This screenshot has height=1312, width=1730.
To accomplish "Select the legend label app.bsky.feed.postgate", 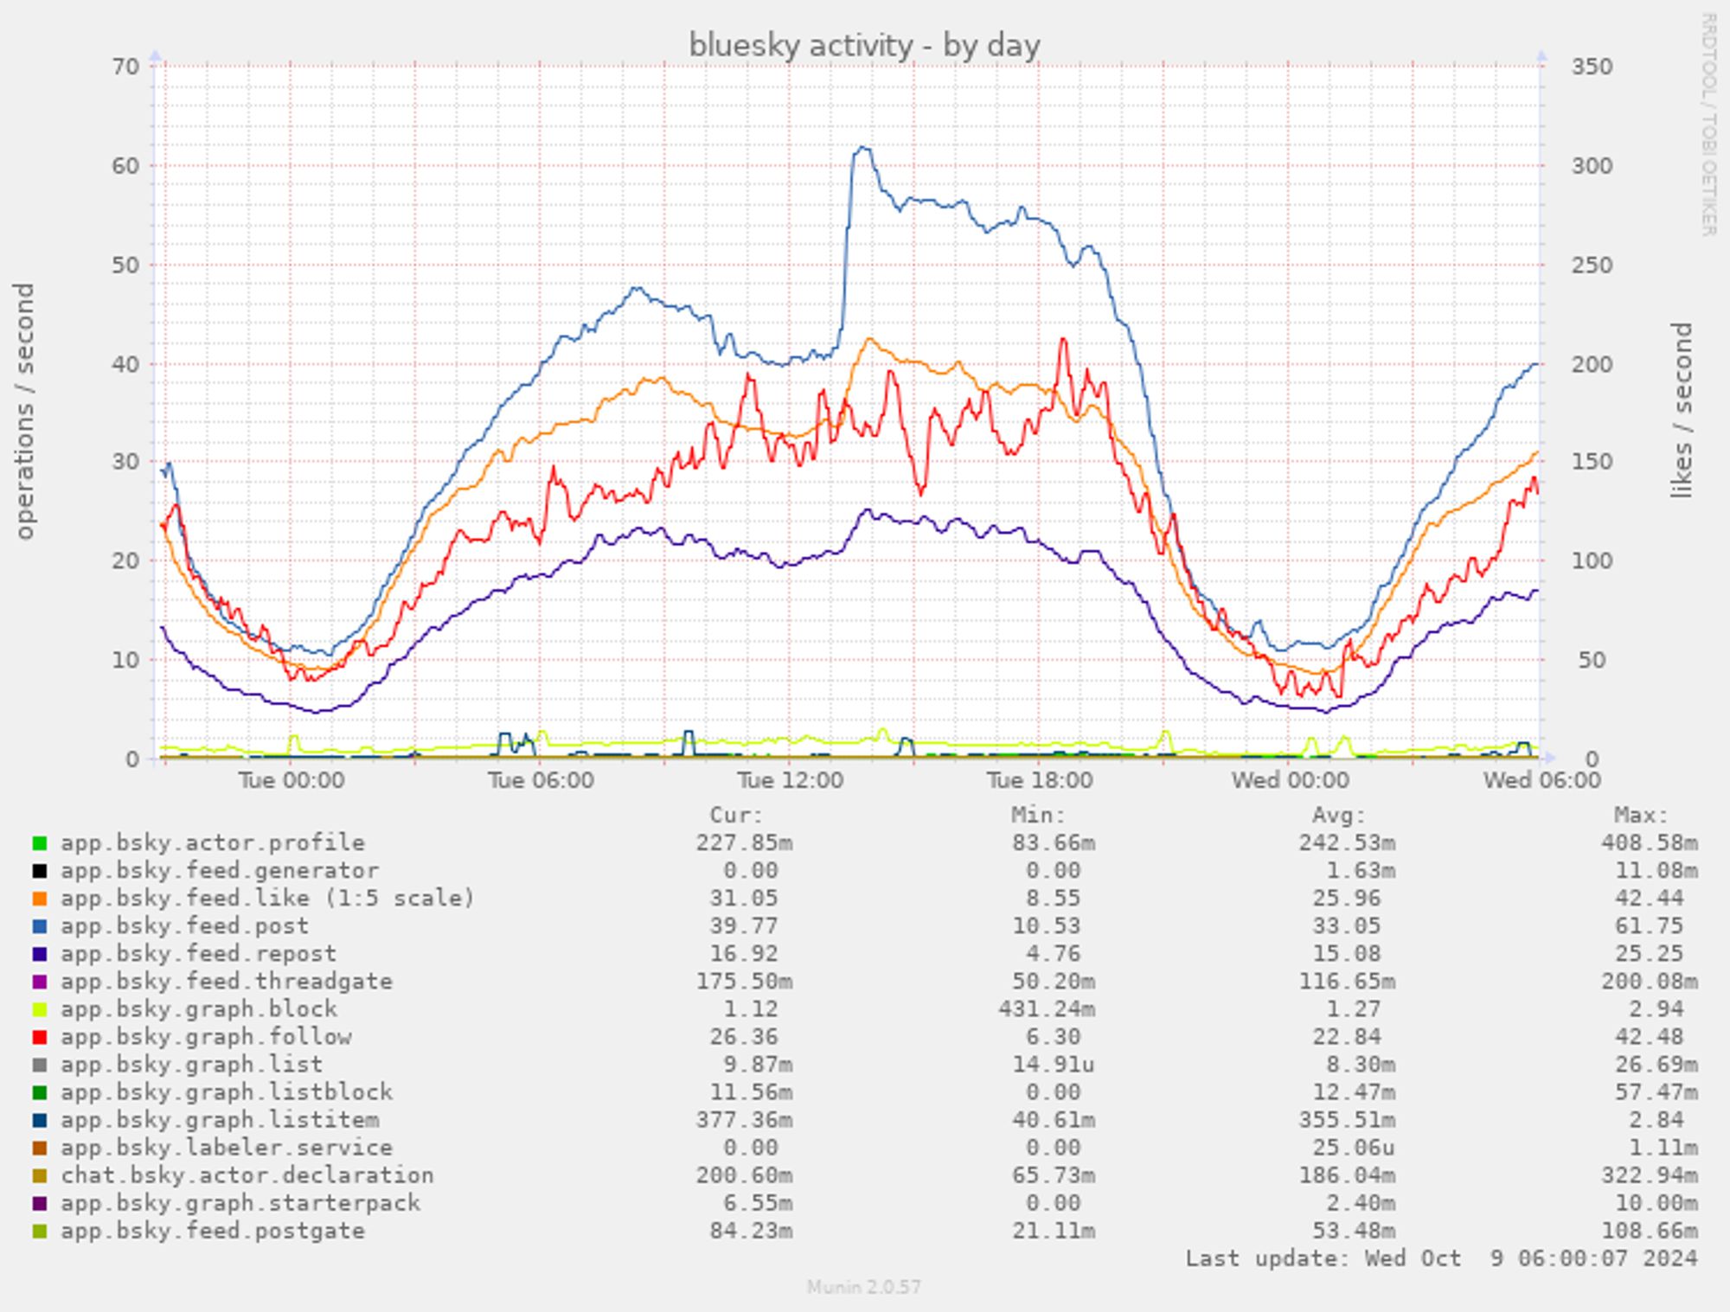I will point(213,1230).
